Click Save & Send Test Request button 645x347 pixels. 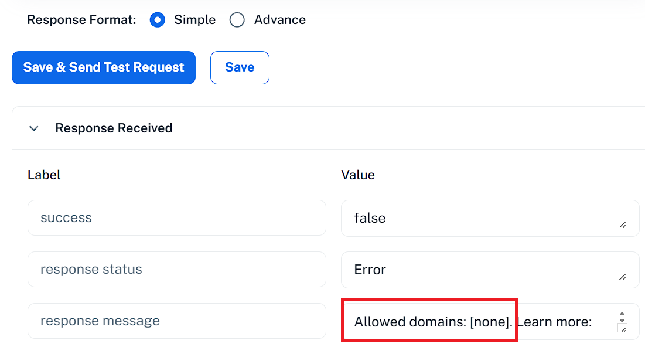coord(104,67)
